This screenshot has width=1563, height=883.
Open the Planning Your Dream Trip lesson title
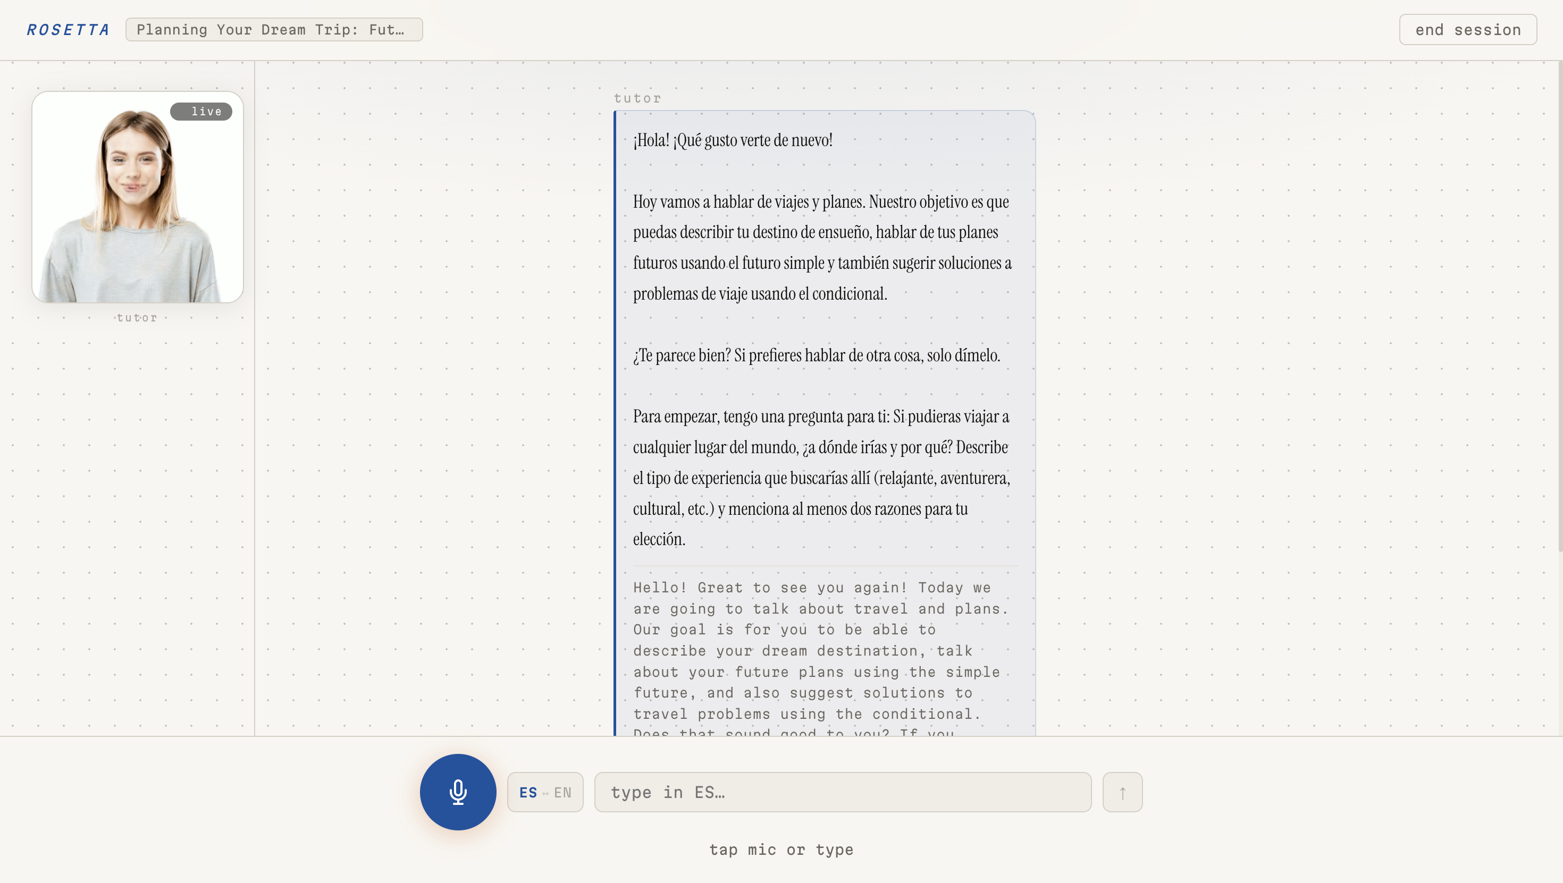(274, 30)
